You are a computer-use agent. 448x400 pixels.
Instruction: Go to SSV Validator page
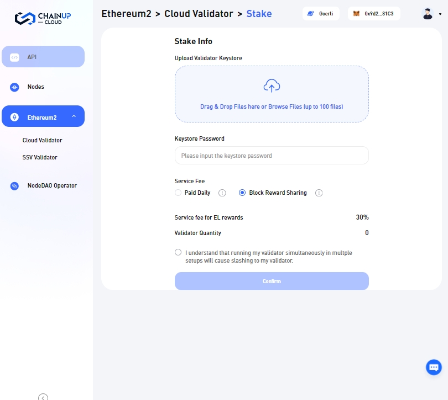(40, 157)
